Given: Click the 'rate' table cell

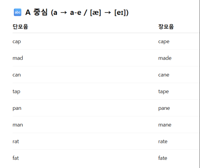Looking at the screenshot, I should pos(163,141).
